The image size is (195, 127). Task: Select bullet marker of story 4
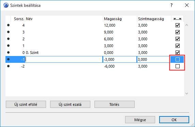(8, 25)
